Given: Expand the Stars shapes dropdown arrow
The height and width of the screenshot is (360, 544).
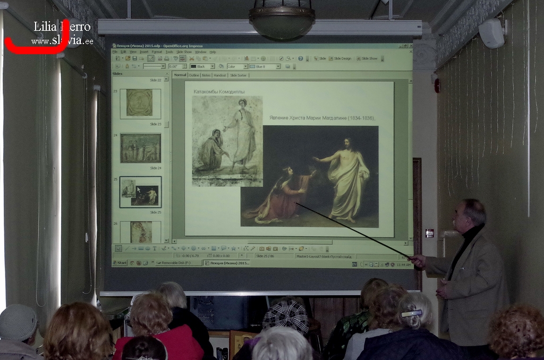Looking at the screenshot, I should [x=237, y=248].
